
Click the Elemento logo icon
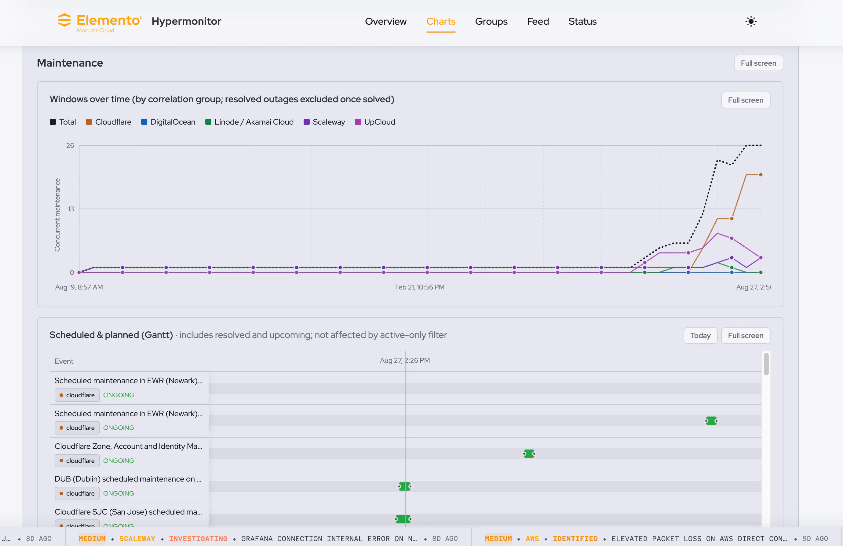coord(64,20)
